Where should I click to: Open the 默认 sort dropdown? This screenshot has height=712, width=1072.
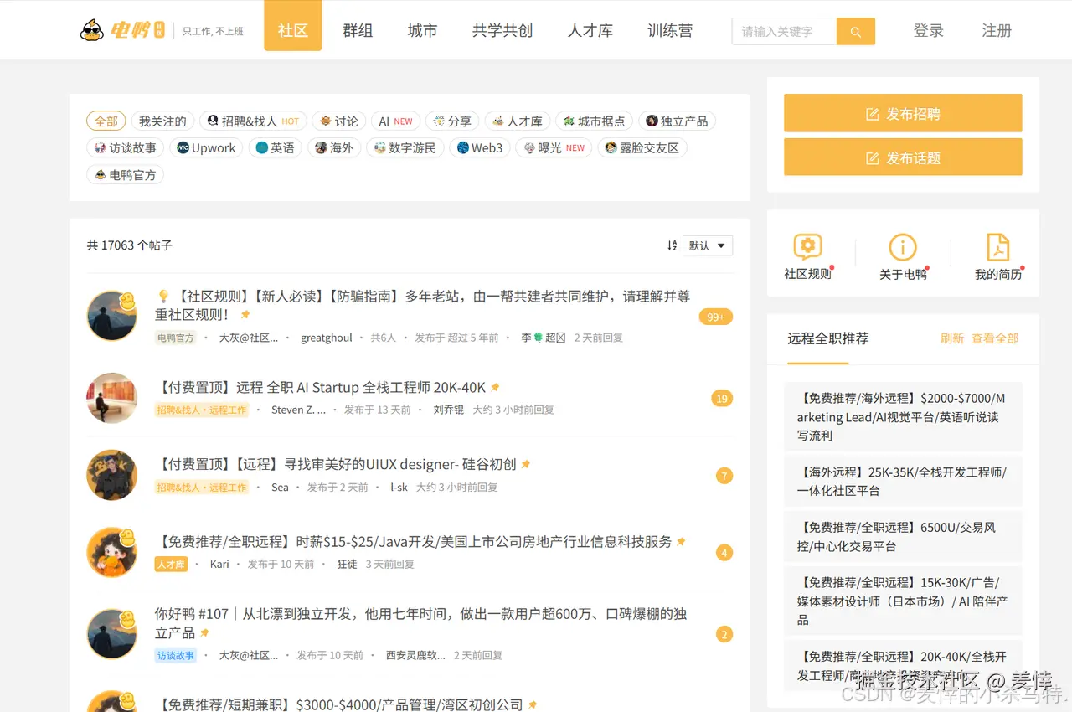(x=707, y=245)
